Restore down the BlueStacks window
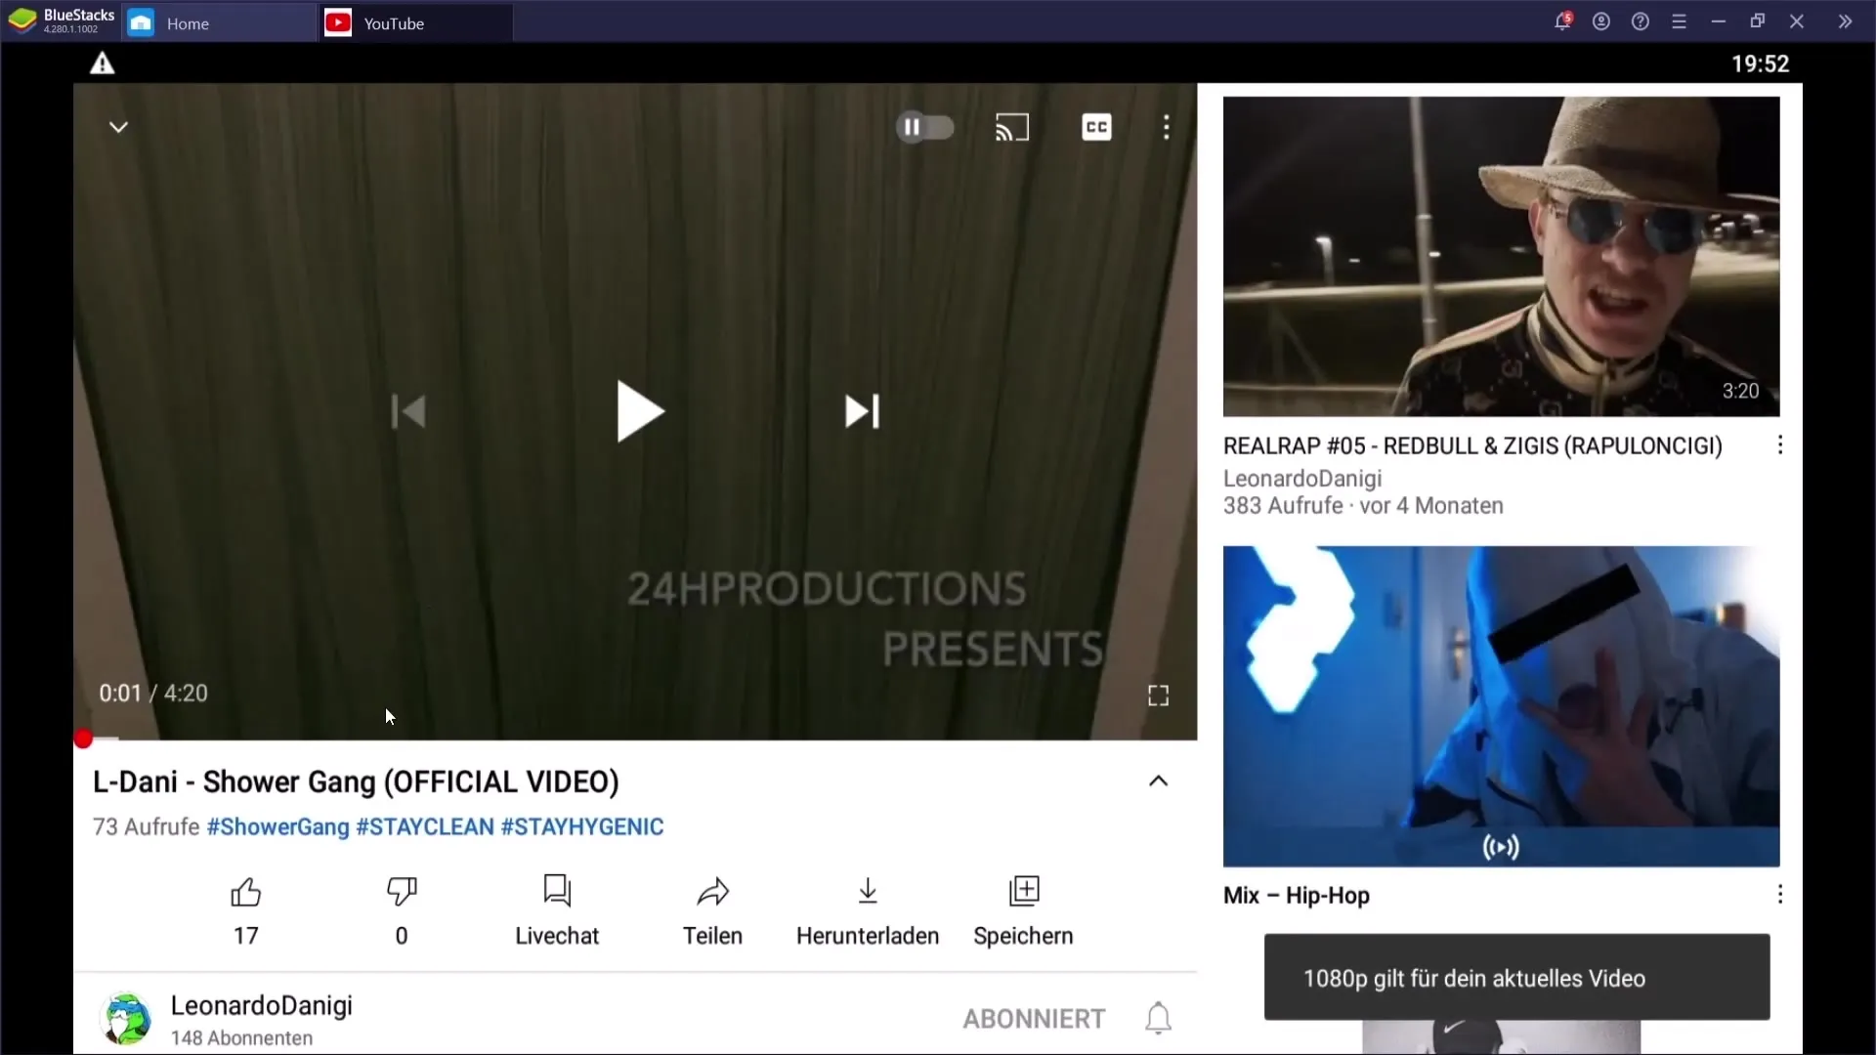The image size is (1876, 1055). pos(1758,21)
